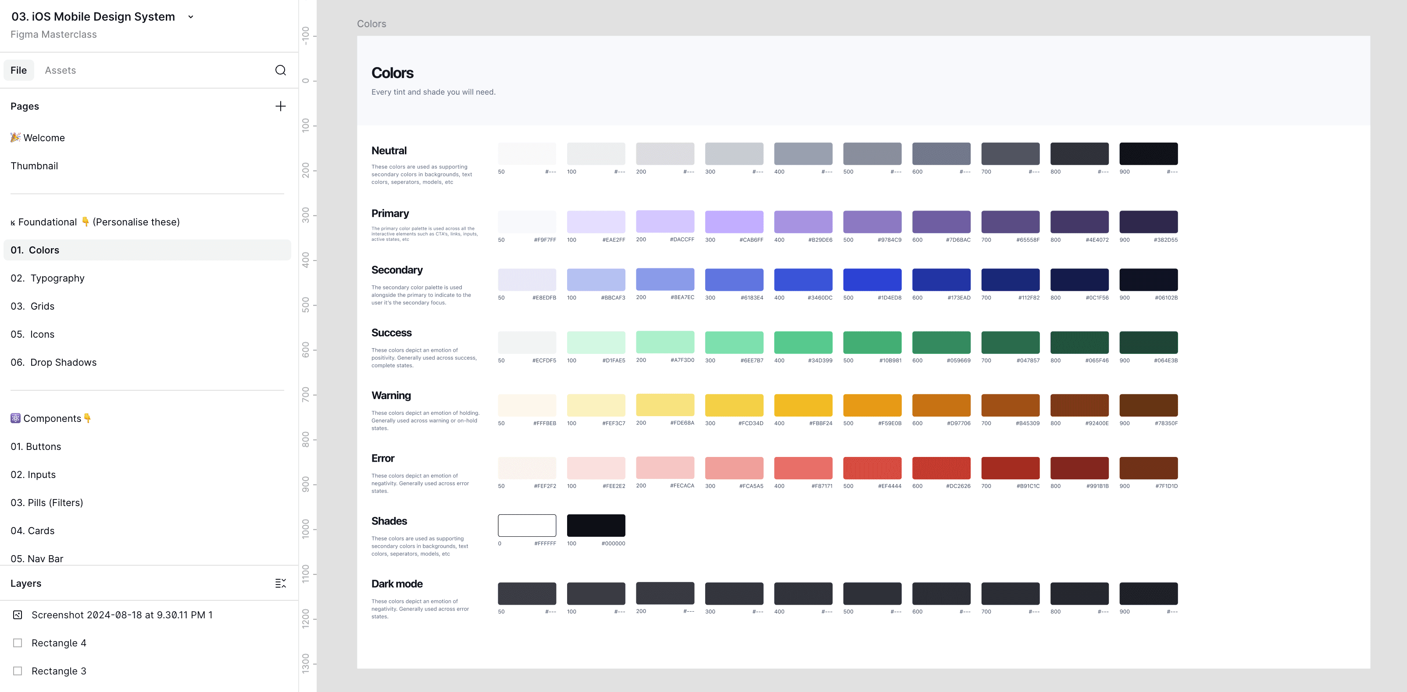Select the Secondary 500 blue swatch
This screenshot has height=692, width=1407.
(872, 280)
